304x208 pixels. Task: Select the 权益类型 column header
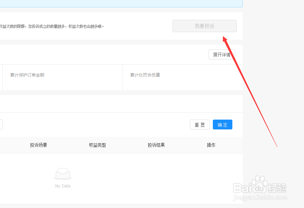pyautogui.click(x=97, y=145)
